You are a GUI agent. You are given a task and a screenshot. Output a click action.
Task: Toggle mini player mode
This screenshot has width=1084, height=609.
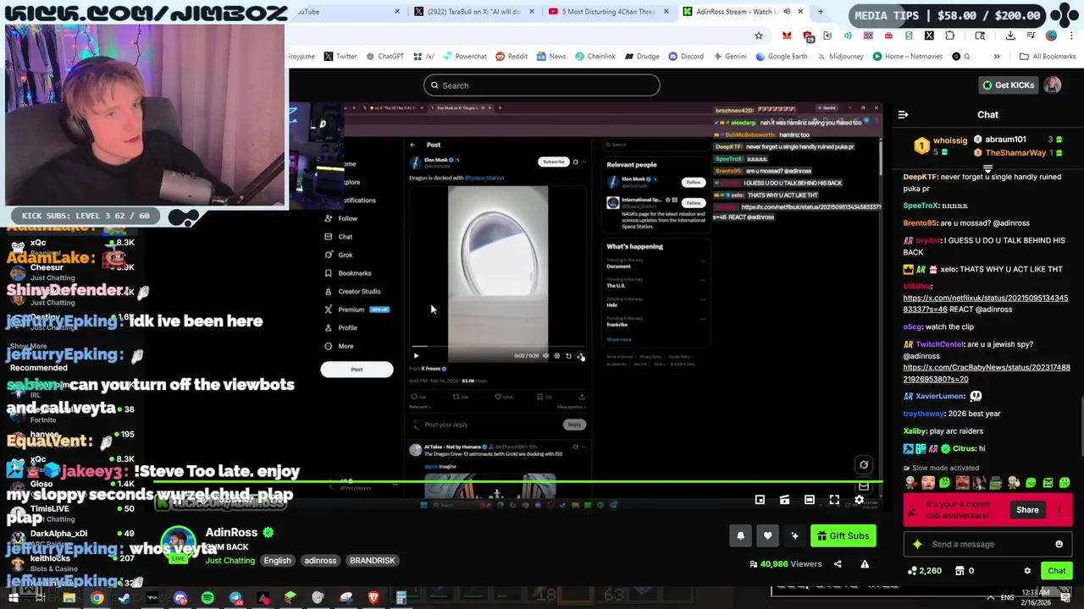click(760, 500)
